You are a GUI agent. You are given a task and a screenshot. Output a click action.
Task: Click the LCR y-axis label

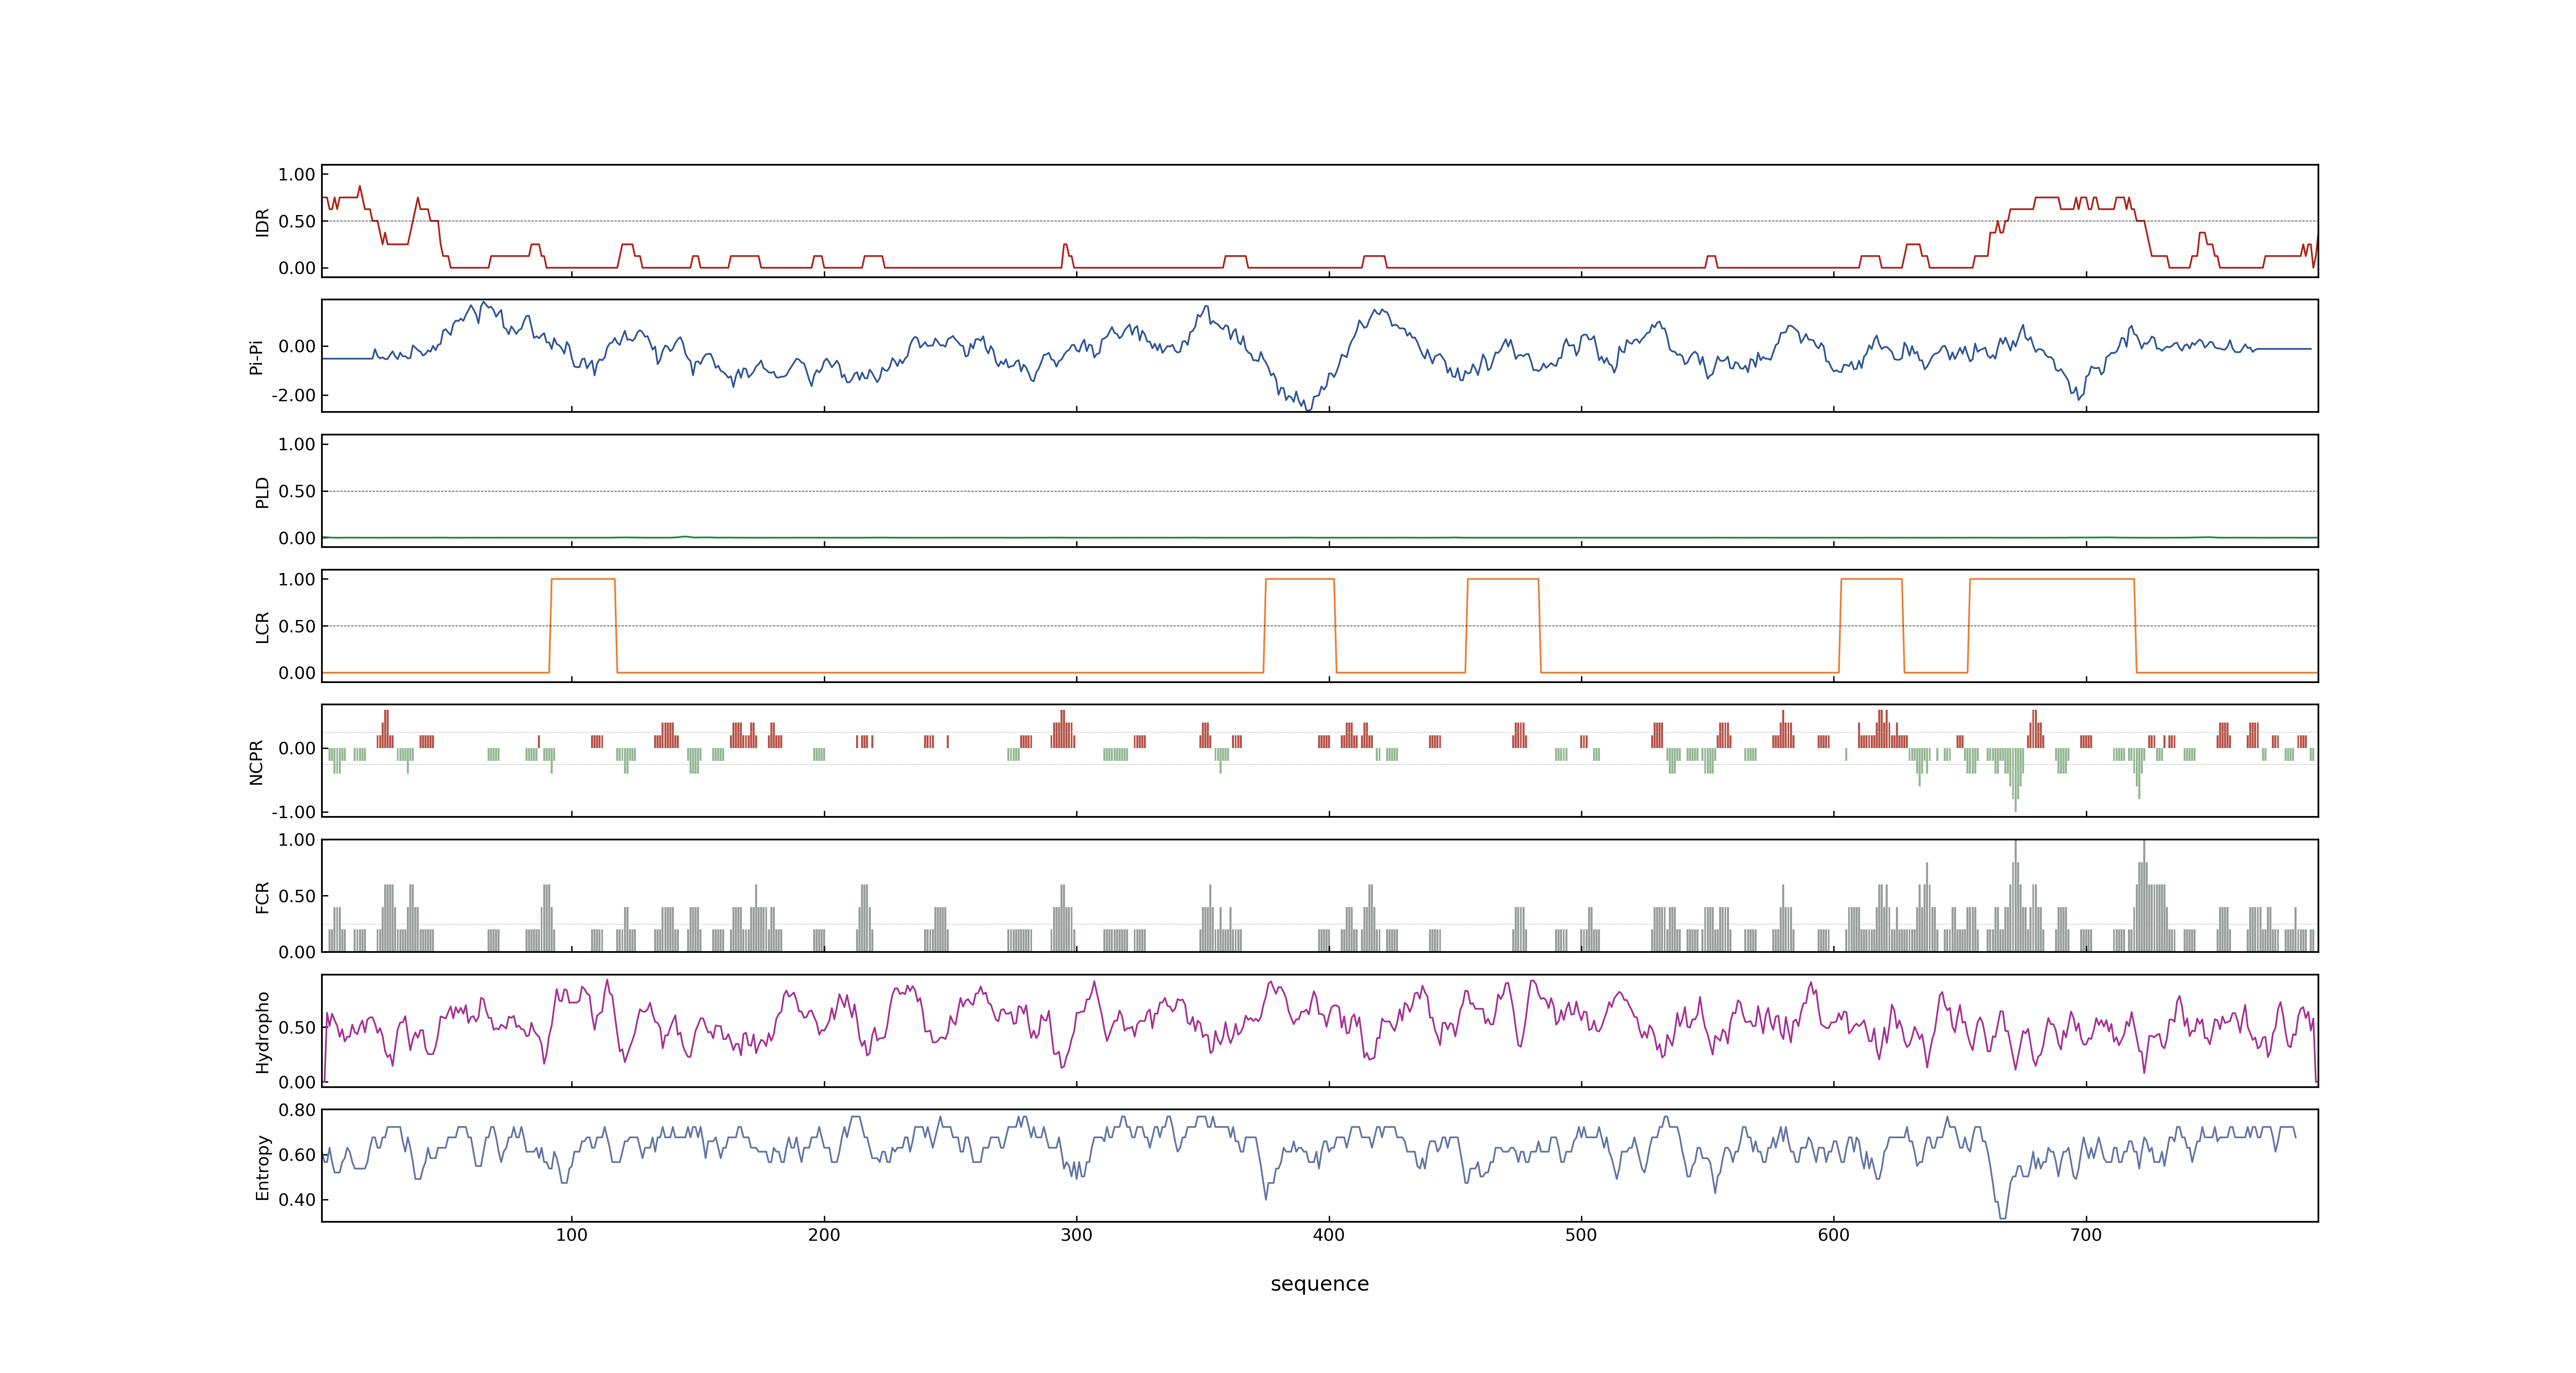tap(263, 627)
